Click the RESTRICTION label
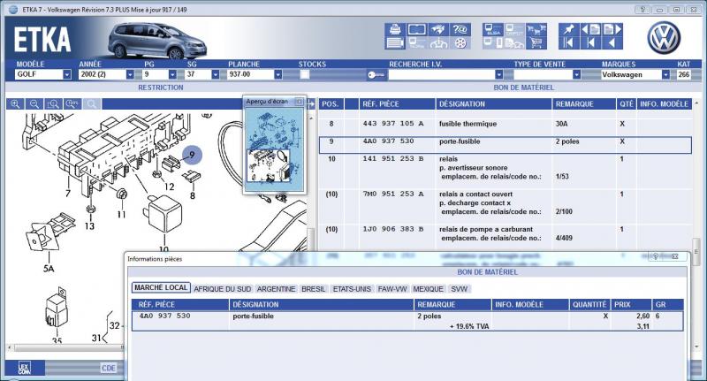This screenshot has width=707, height=381. point(161,88)
